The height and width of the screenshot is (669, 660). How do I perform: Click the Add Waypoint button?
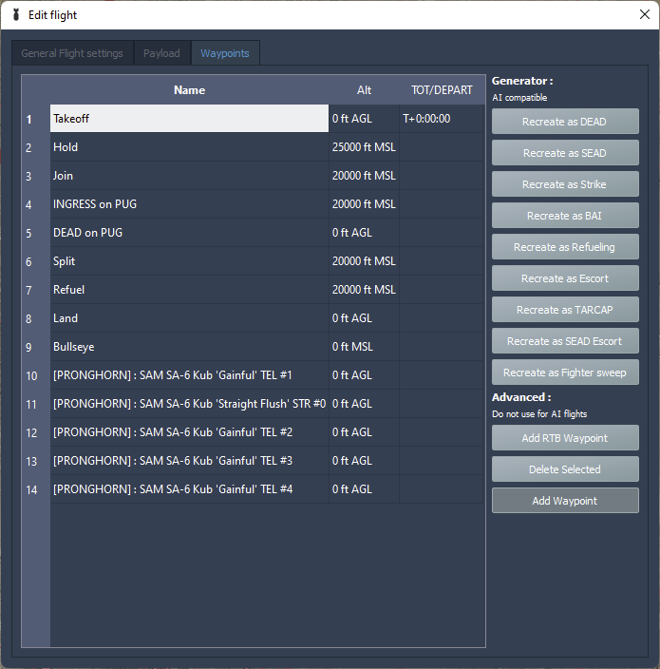[565, 501]
